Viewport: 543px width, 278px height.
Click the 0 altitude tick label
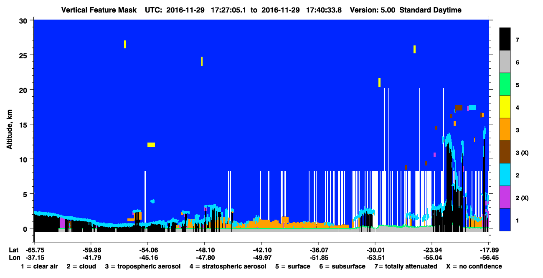pyautogui.click(x=26, y=228)
